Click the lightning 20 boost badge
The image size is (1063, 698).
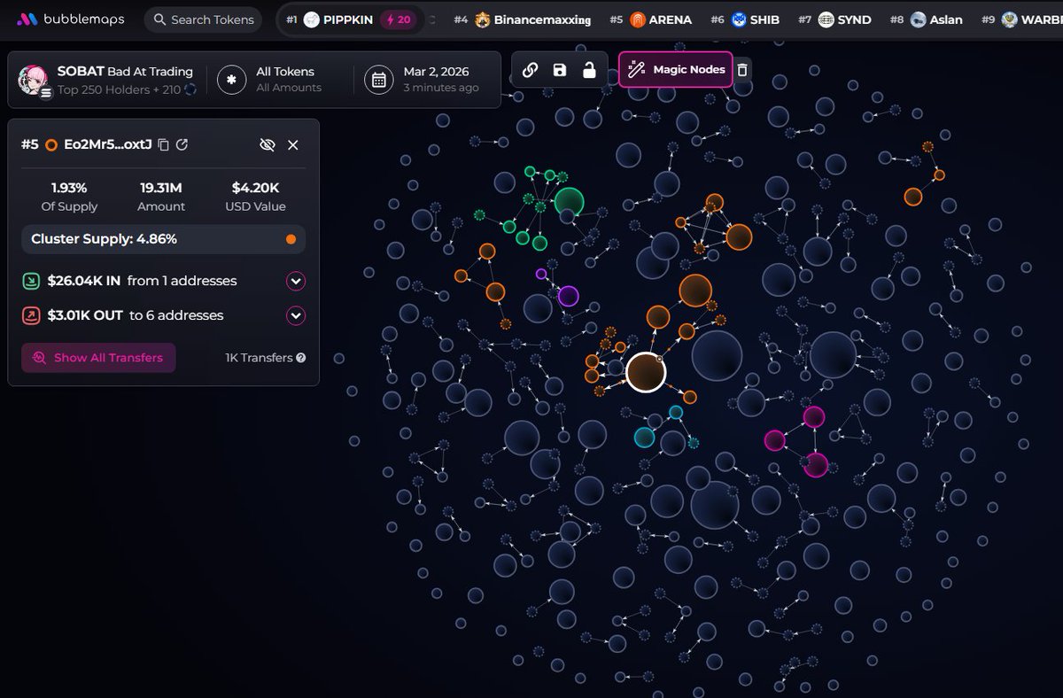397,19
